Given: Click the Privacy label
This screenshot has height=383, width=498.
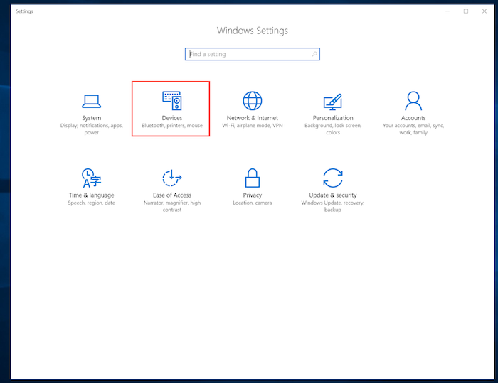Looking at the screenshot, I should tap(253, 195).
